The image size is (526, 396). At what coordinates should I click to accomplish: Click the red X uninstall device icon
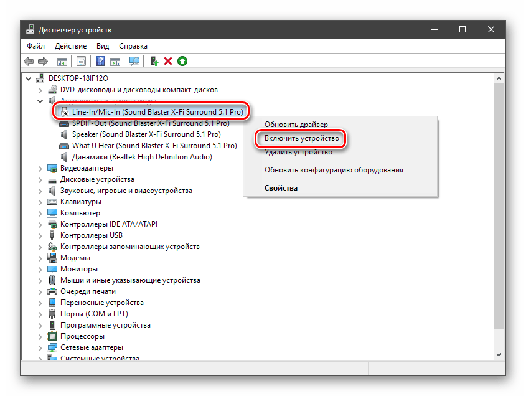(168, 61)
